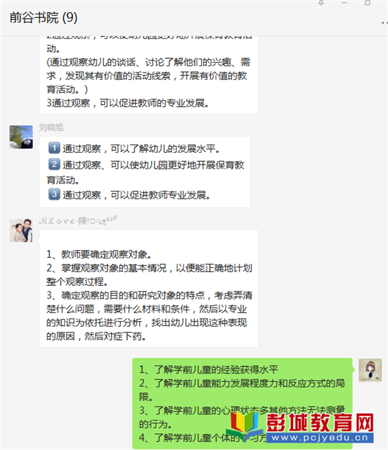Screen dimensions: 388x450
Task: Click the www.pcjyedu.cn link text
Action: pos(320,438)
